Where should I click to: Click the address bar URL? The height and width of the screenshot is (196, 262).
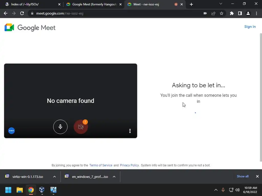(60, 13)
